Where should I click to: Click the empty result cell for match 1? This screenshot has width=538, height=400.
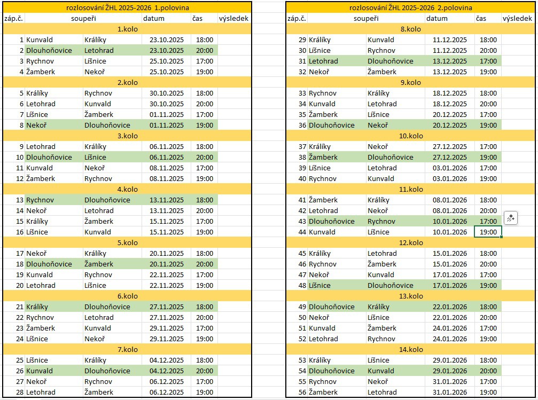[233, 40]
